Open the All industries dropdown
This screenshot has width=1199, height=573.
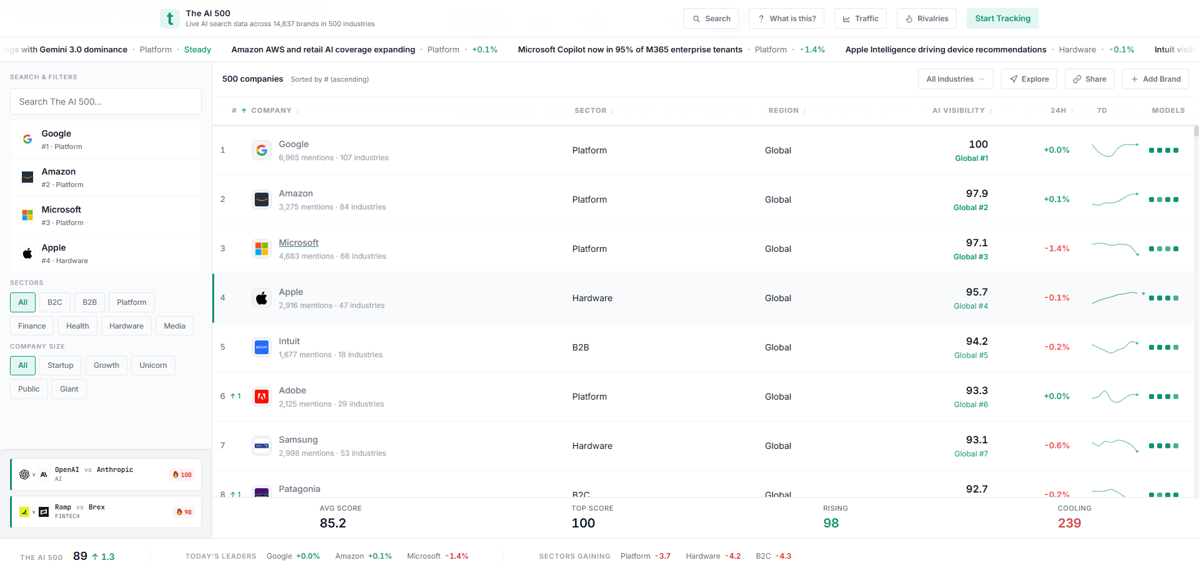[x=955, y=79]
